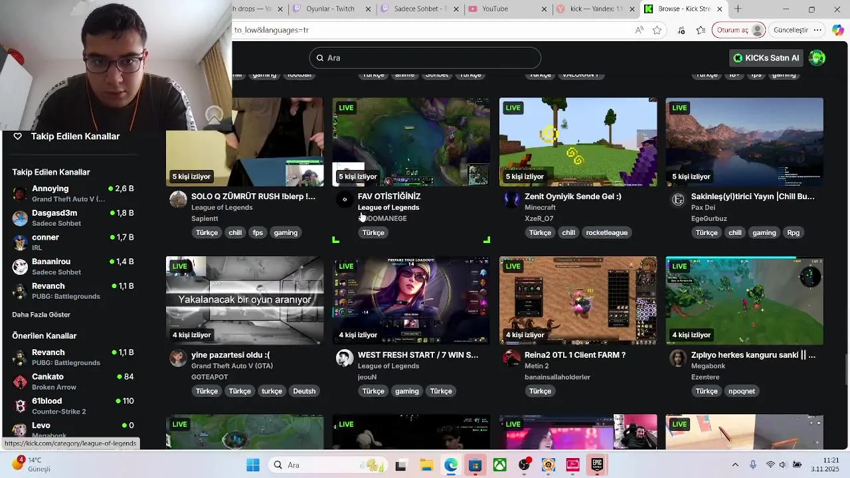Image resolution: width=850 pixels, height=478 pixels.
Task: Switch to kick — Yandex tab
Action: click(x=596, y=9)
